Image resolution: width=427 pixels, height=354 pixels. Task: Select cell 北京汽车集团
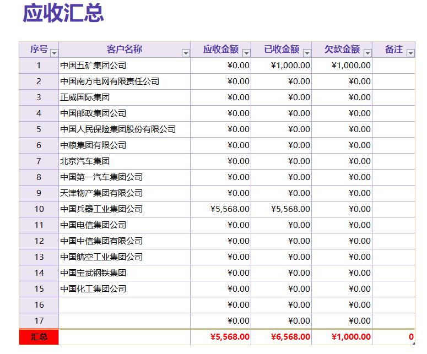pos(125,161)
